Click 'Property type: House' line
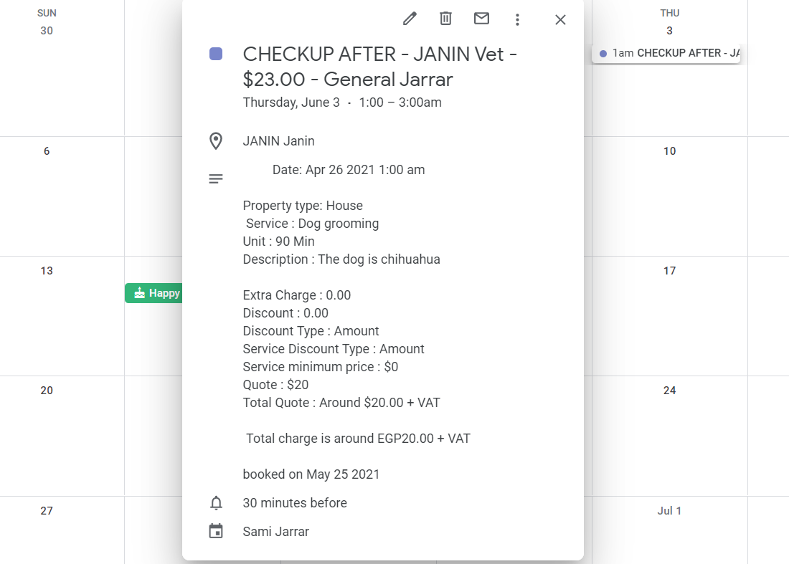The image size is (789, 564). [x=303, y=206]
